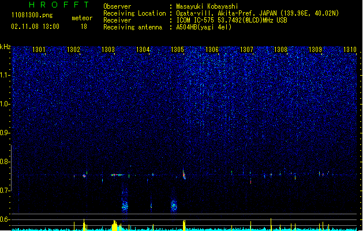The width and height of the screenshot is (363, 231).
Task: Click the bright meteor echo at 1305
Action: 184,175
